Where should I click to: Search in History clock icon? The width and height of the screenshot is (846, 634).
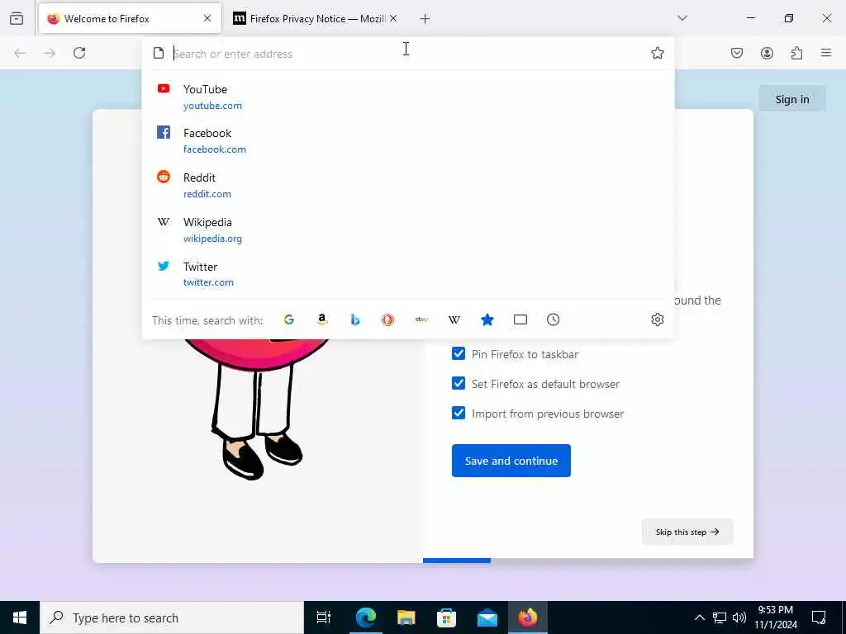pyautogui.click(x=553, y=319)
